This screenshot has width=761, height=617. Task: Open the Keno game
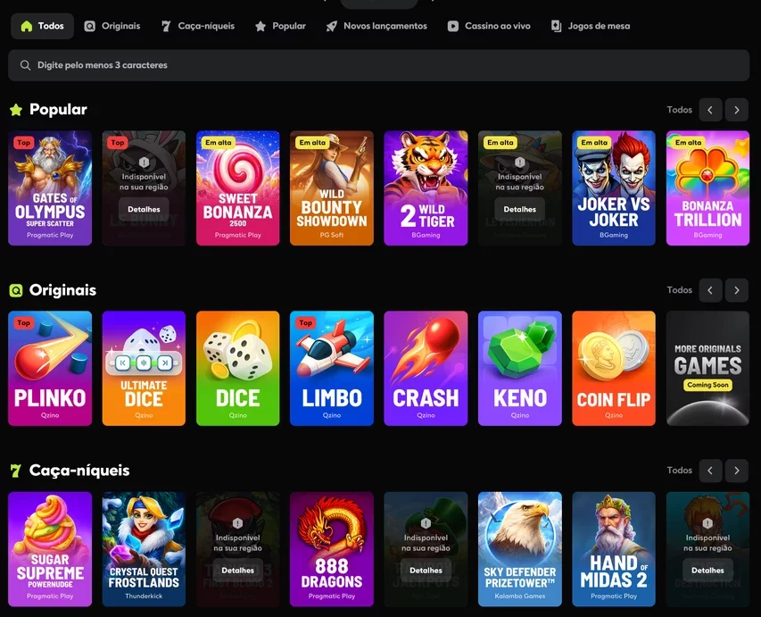[x=520, y=368]
